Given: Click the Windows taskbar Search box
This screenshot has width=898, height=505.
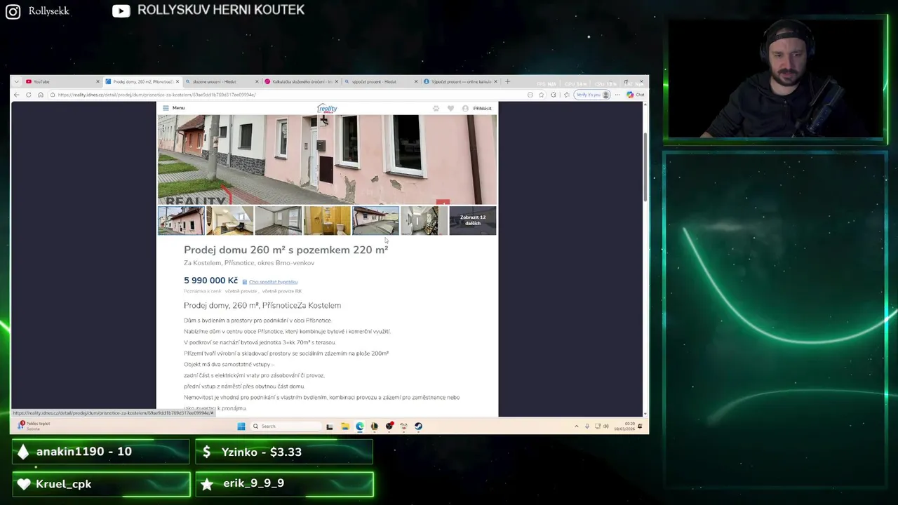Looking at the screenshot, I should pos(286,426).
